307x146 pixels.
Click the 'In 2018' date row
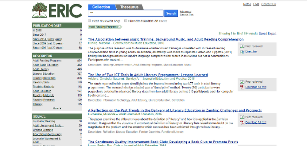[x=57, y=30]
